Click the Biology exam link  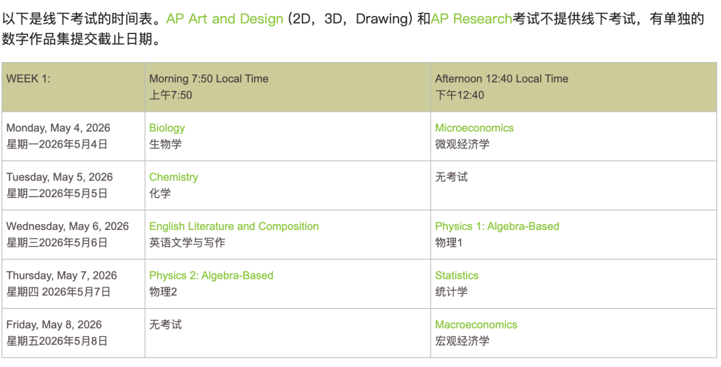[x=167, y=128]
